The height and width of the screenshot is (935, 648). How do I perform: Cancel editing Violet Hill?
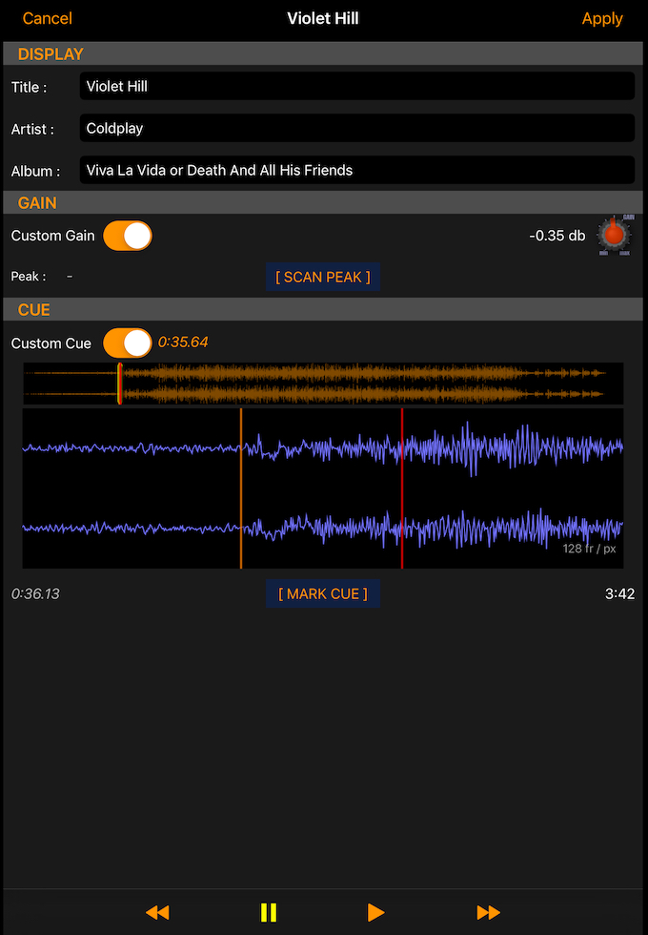pos(47,18)
